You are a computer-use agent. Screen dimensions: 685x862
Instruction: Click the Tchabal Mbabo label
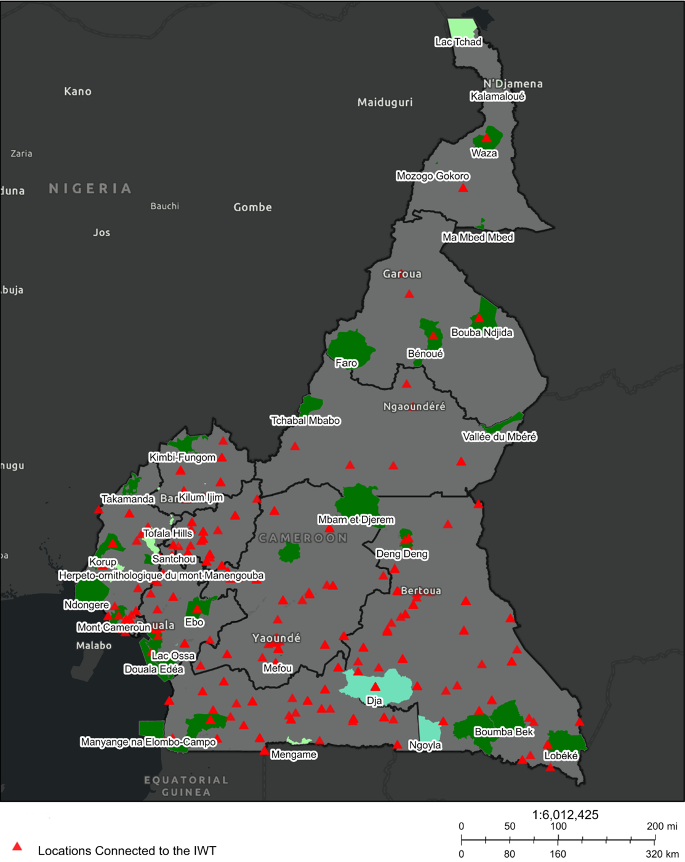click(305, 421)
